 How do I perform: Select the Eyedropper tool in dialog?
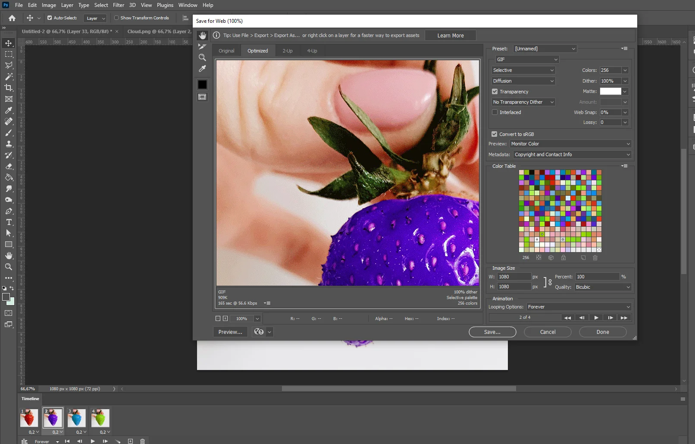tap(202, 69)
